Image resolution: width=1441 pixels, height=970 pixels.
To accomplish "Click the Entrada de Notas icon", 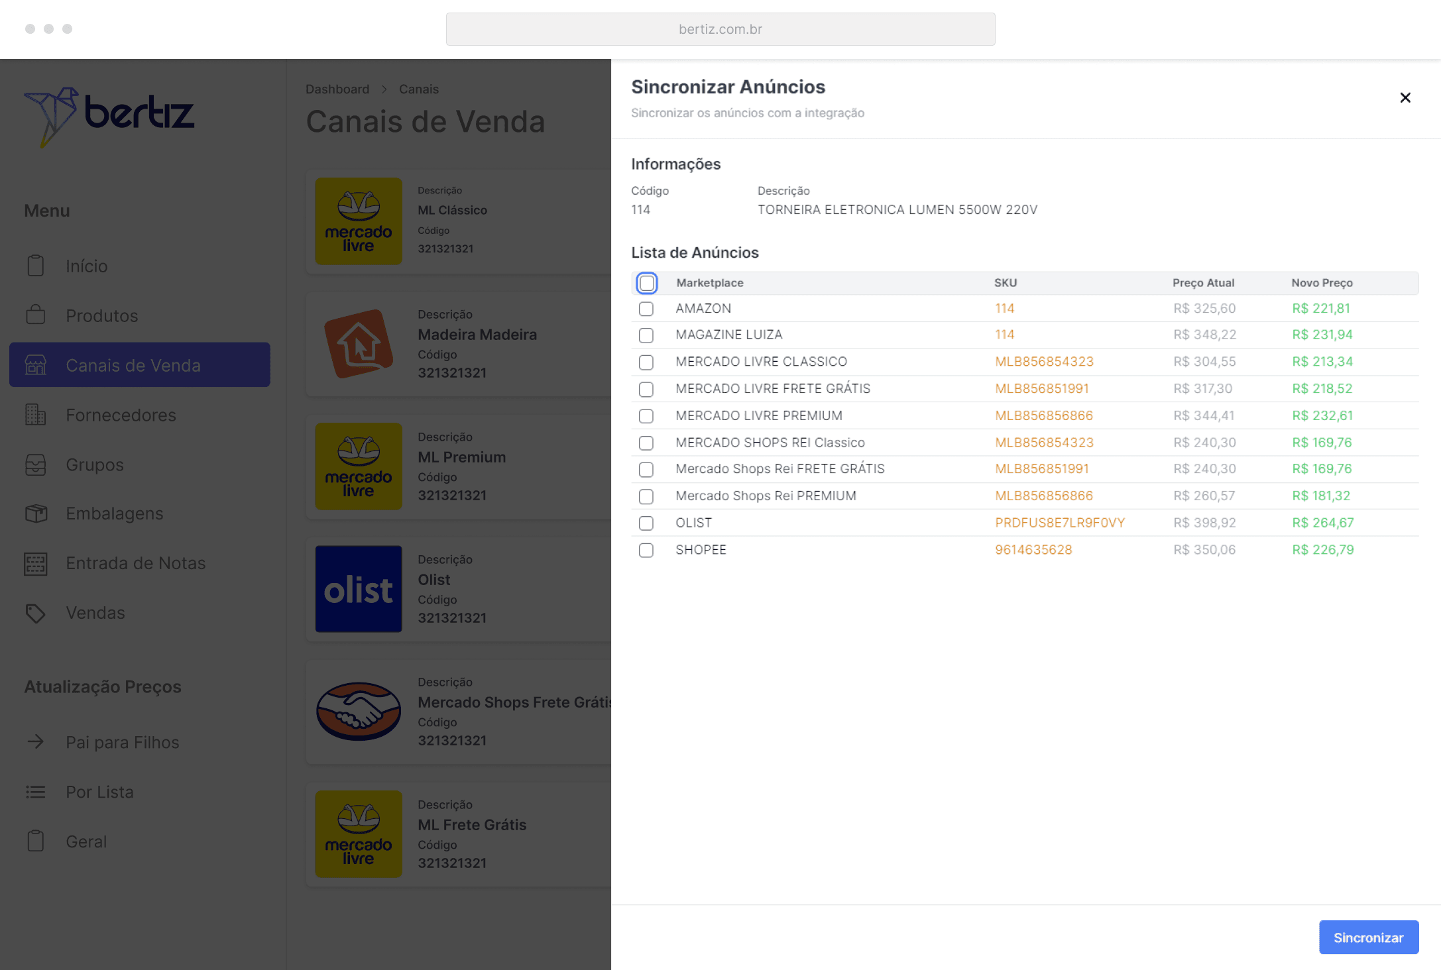I will tap(36, 563).
